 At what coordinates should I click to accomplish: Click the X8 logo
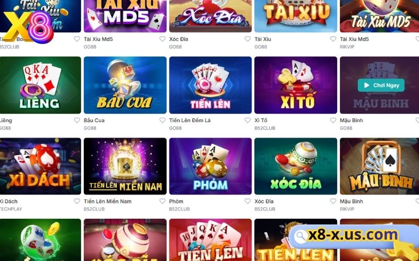28,27
